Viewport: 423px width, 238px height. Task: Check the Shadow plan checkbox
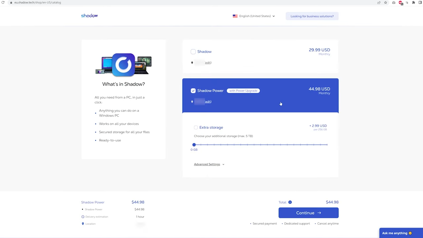click(193, 52)
